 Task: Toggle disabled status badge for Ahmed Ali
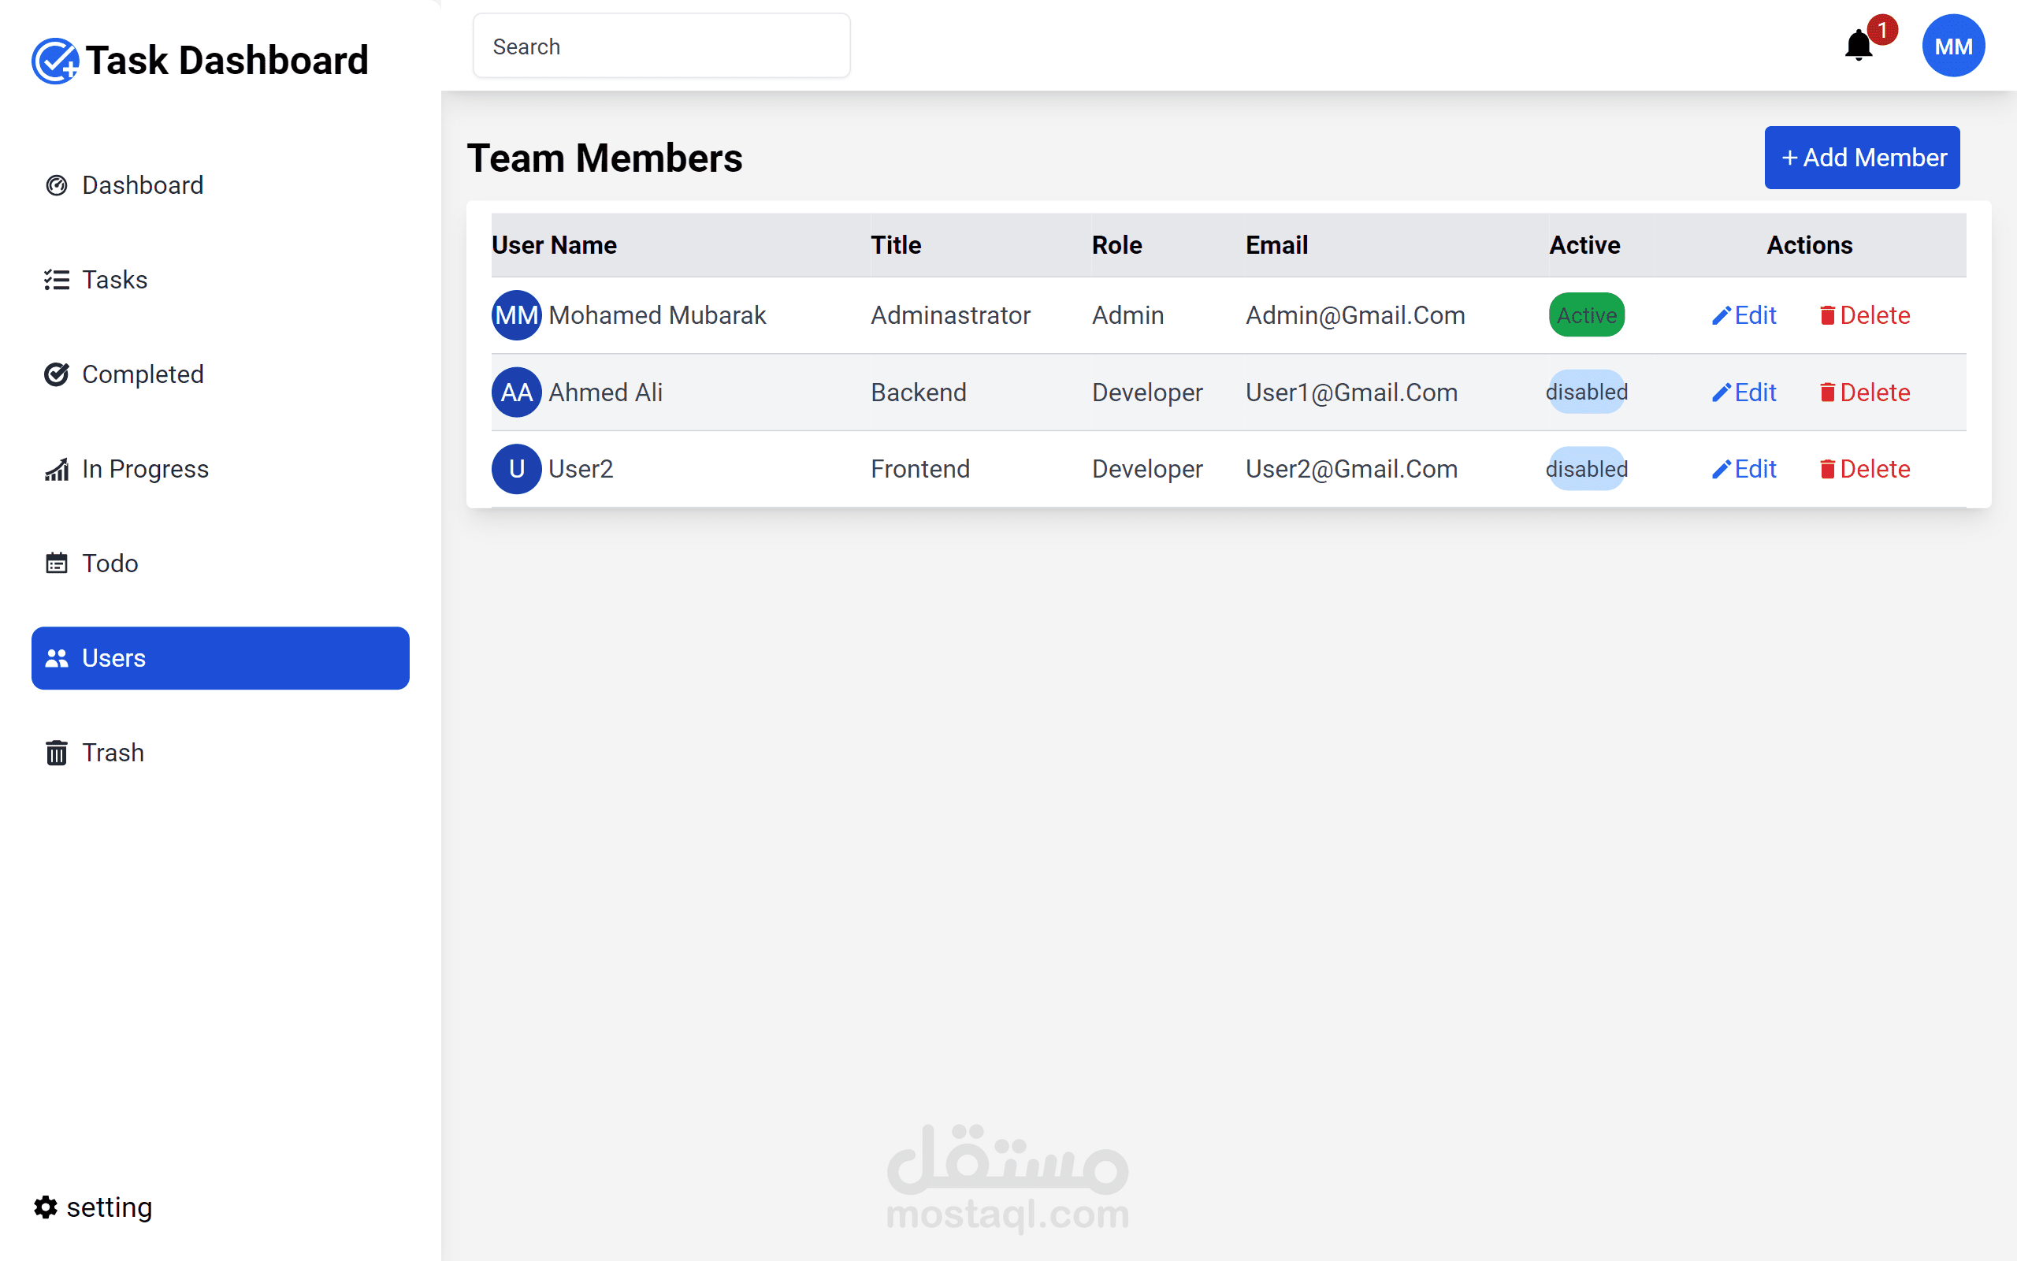click(x=1586, y=392)
